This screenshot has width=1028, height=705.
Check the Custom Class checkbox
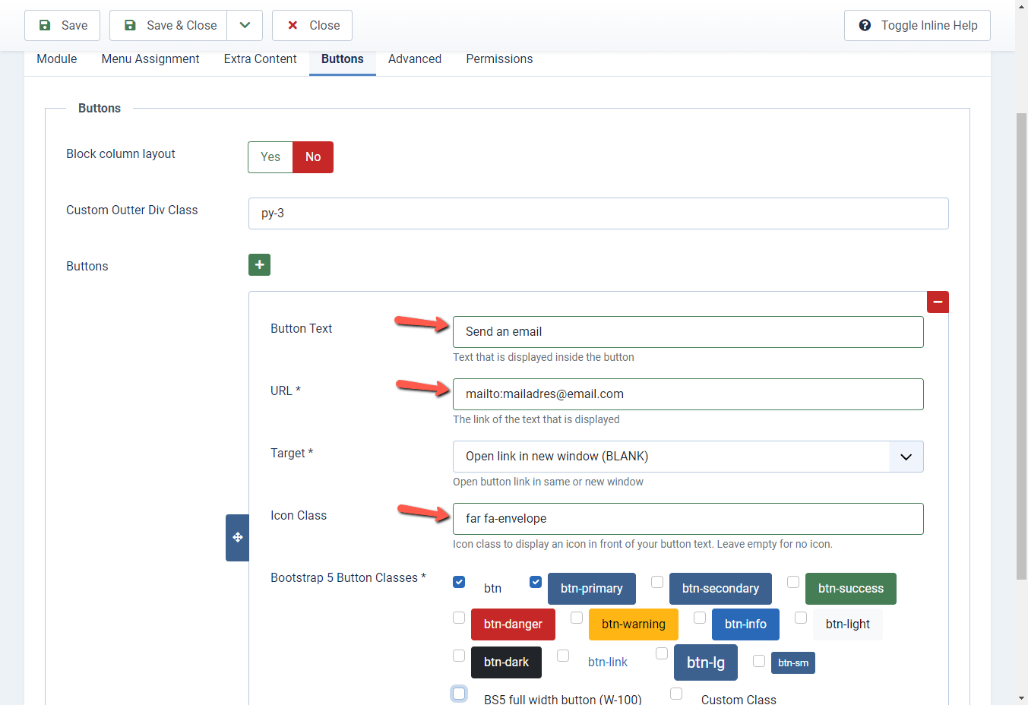675,694
